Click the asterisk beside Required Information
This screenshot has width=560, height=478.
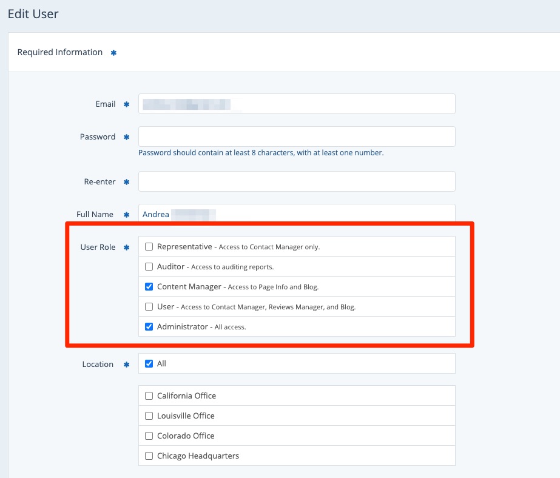coord(113,53)
